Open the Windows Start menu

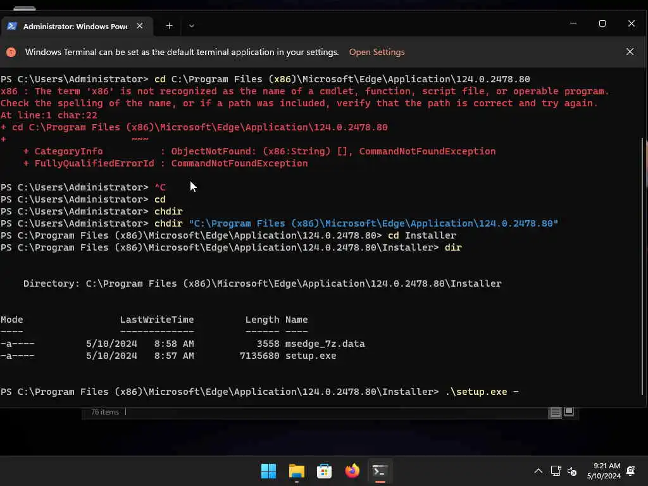(x=268, y=471)
